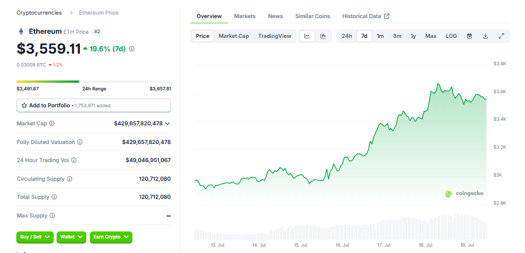
Task: Set chart range to 1y
Action: [414, 36]
